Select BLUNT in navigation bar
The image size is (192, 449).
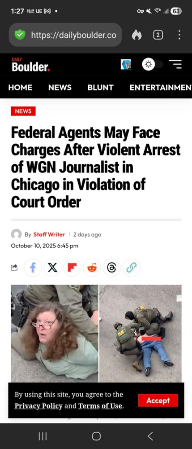pos(100,88)
